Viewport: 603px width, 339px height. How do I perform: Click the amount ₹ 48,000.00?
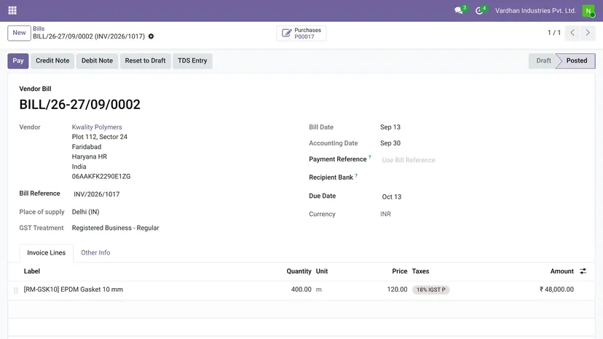[x=556, y=290]
